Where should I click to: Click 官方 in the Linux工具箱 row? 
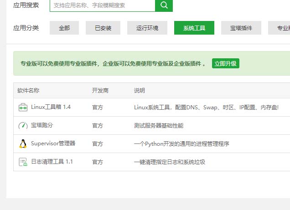pyautogui.click(x=98, y=108)
